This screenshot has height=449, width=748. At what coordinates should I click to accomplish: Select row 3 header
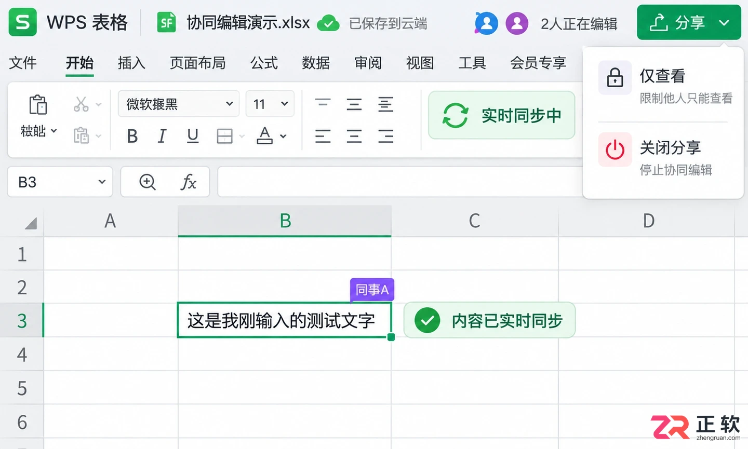click(22, 321)
